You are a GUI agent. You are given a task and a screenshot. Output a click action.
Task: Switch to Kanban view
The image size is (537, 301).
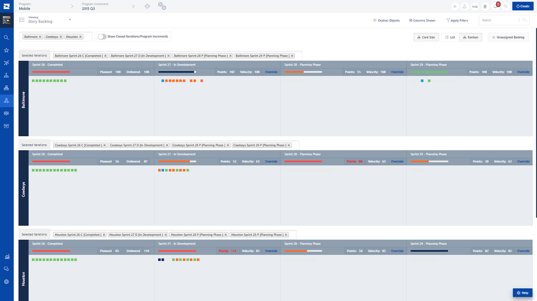coord(471,37)
